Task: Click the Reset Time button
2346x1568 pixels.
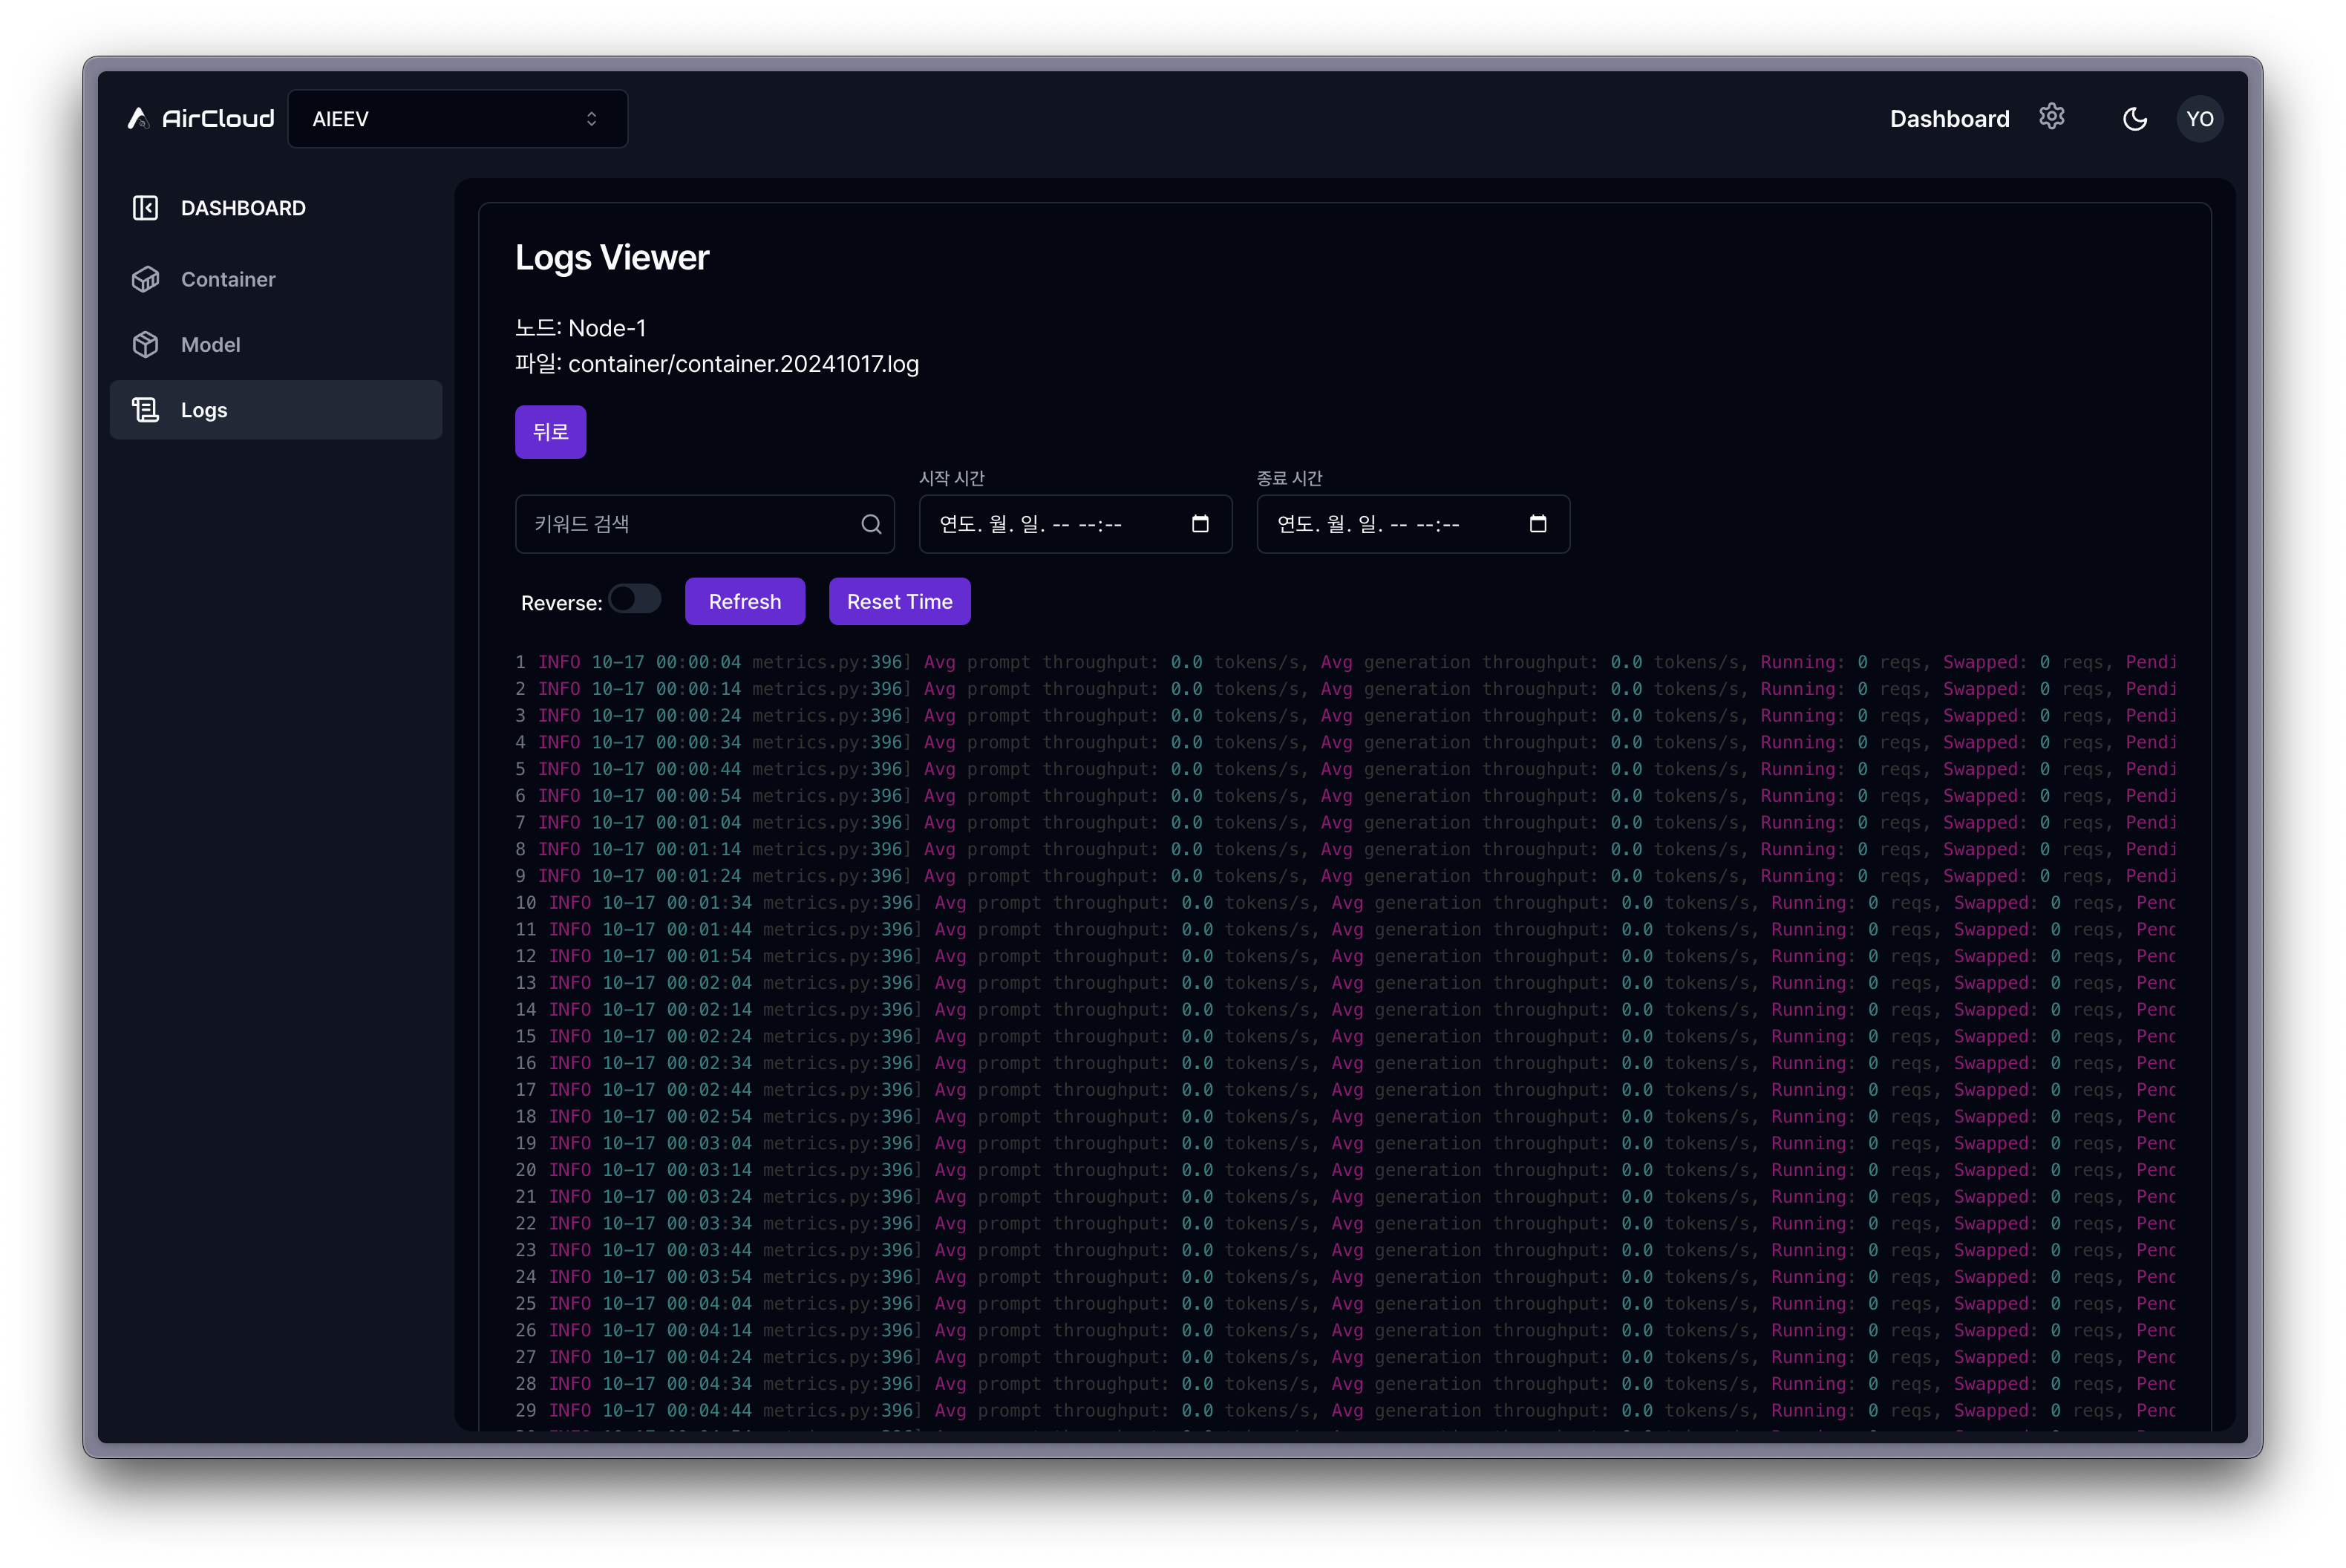Action: pyautogui.click(x=899, y=602)
